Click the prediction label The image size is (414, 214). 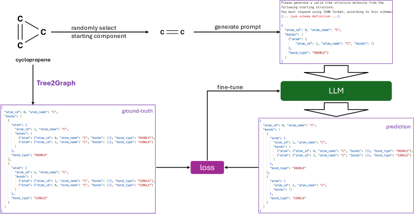tap(398, 127)
